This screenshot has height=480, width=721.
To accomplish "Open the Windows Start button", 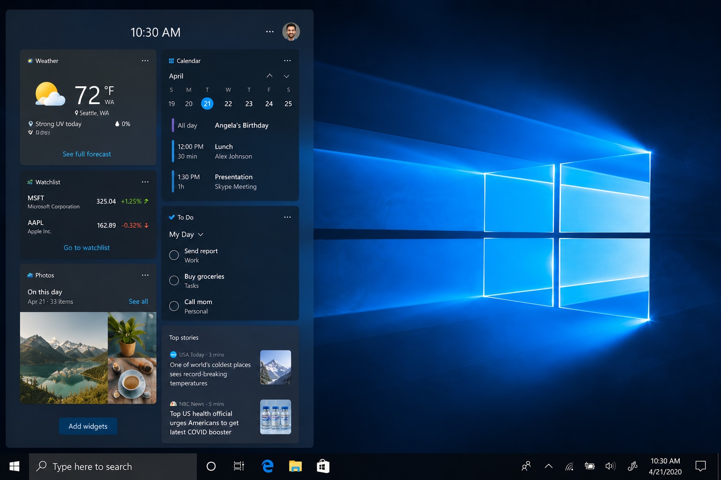I will [15, 466].
